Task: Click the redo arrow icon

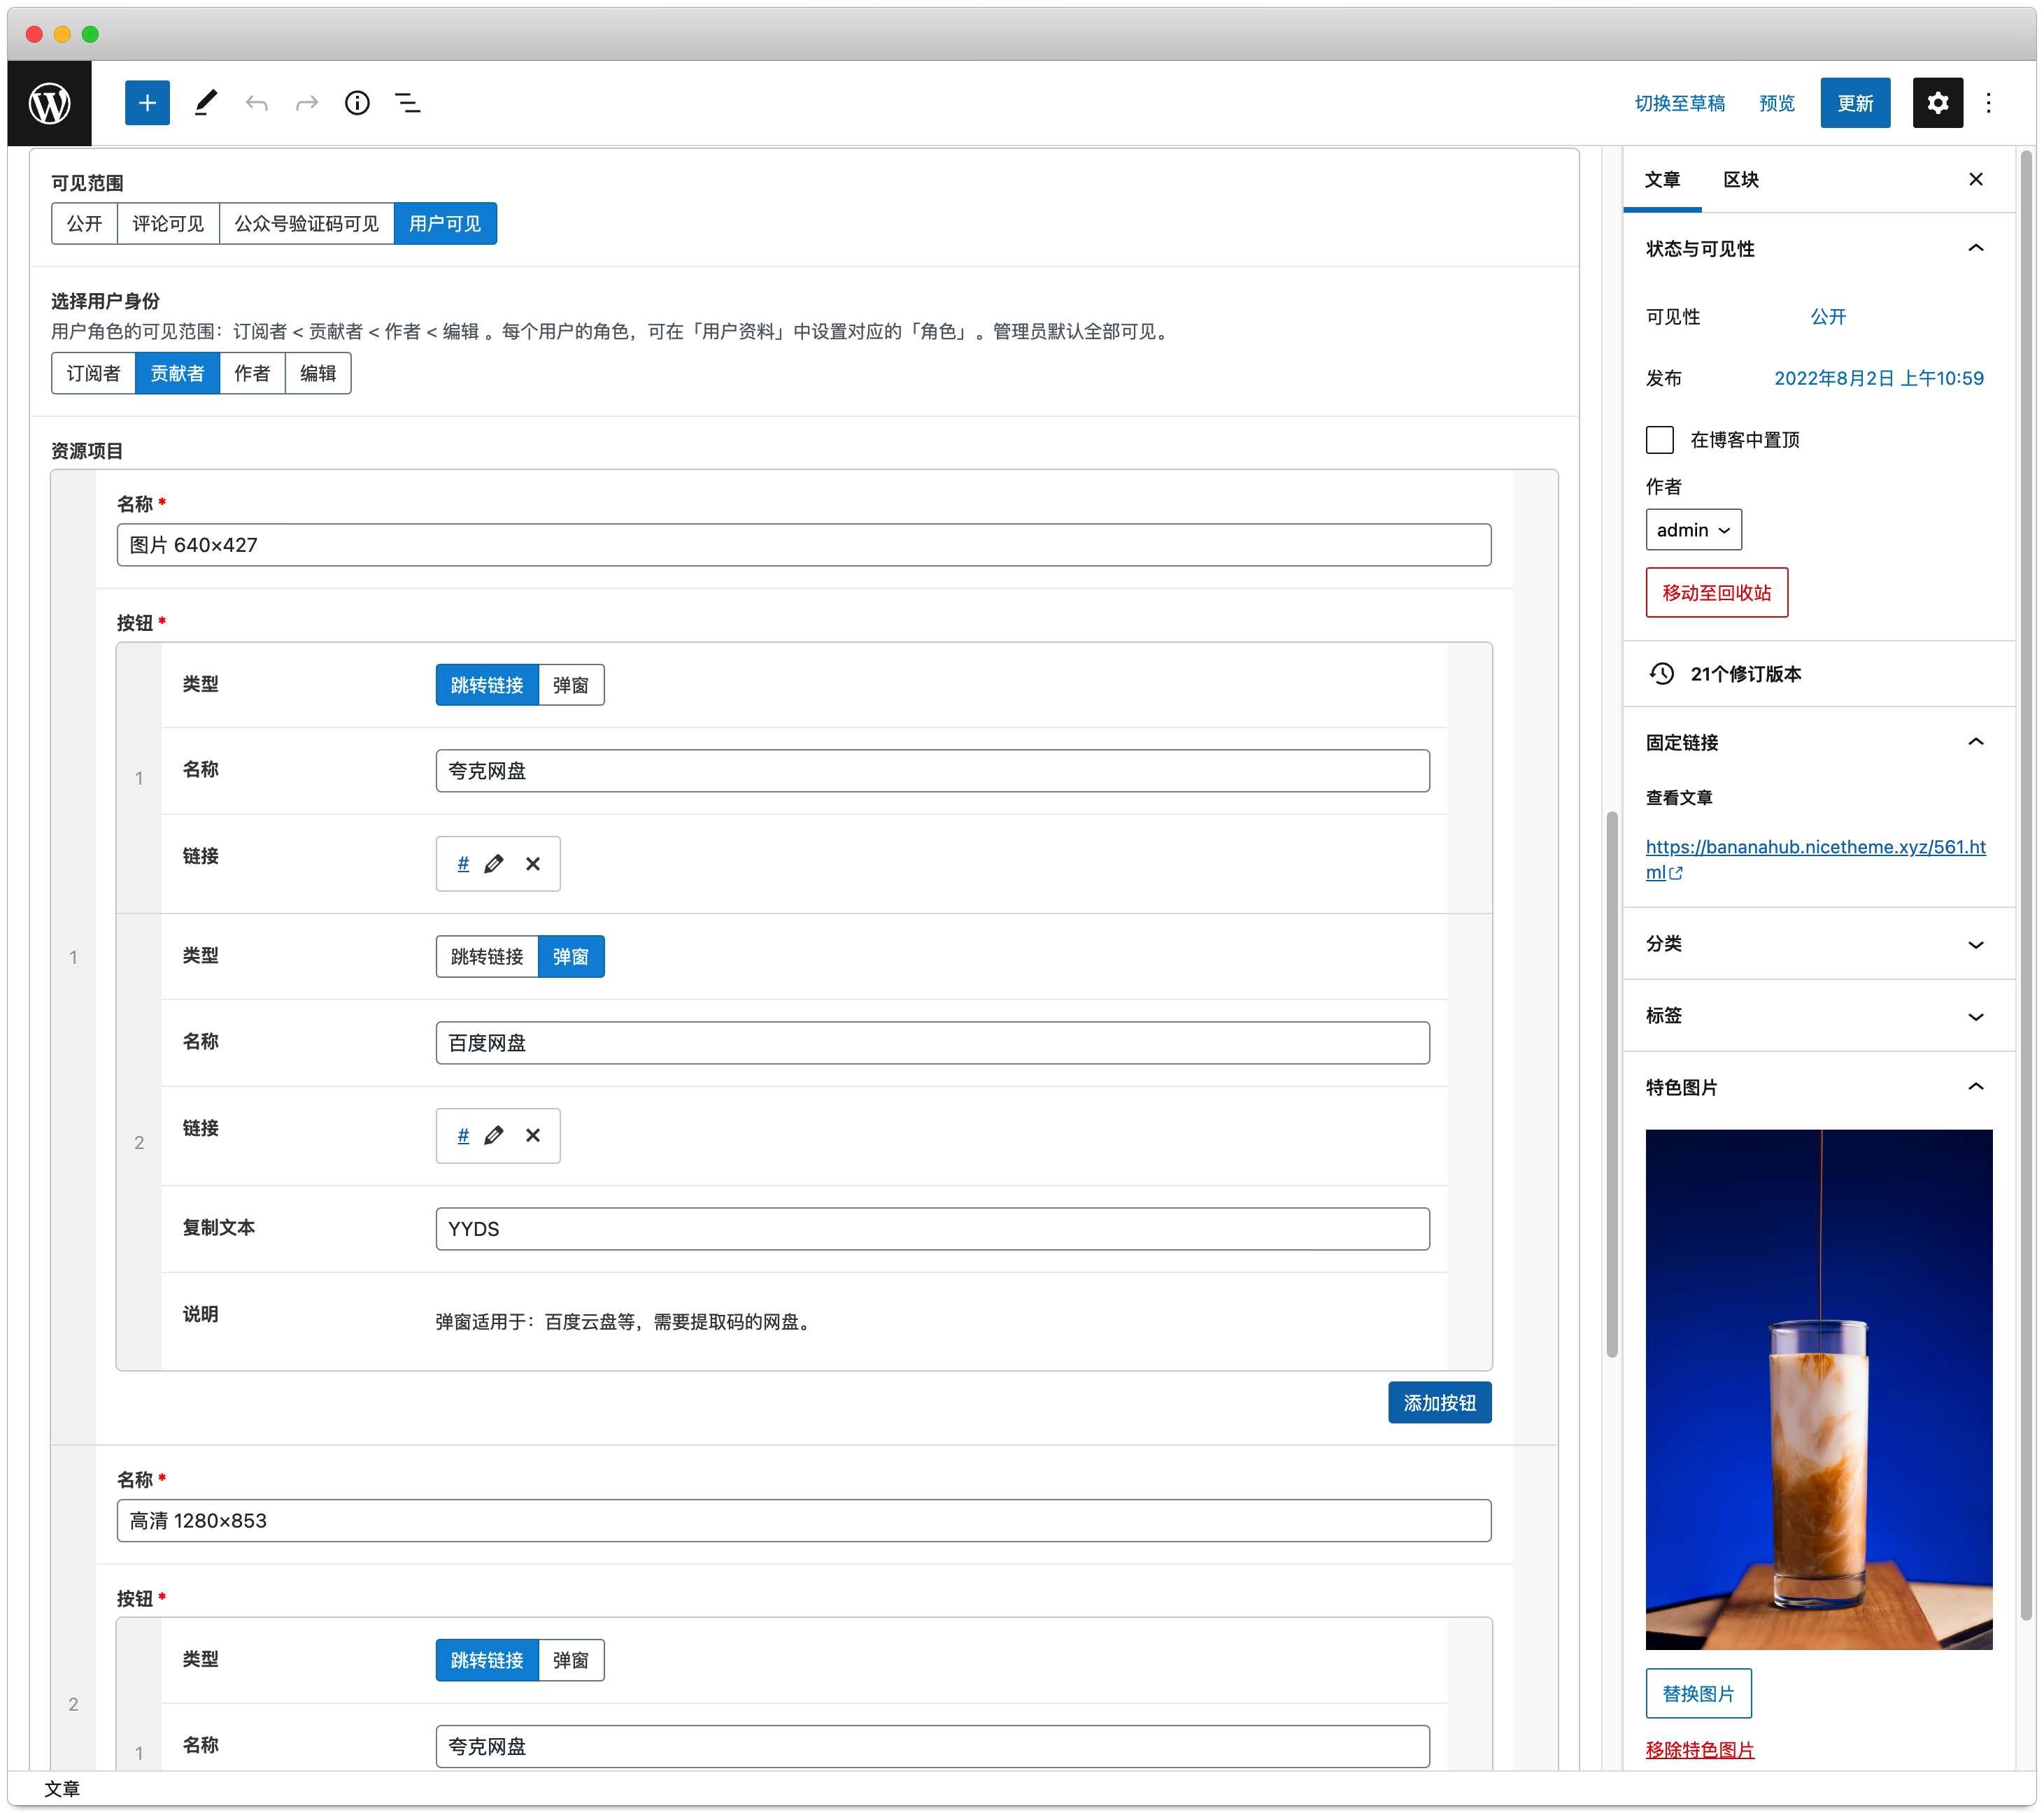Action: point(307,103)
